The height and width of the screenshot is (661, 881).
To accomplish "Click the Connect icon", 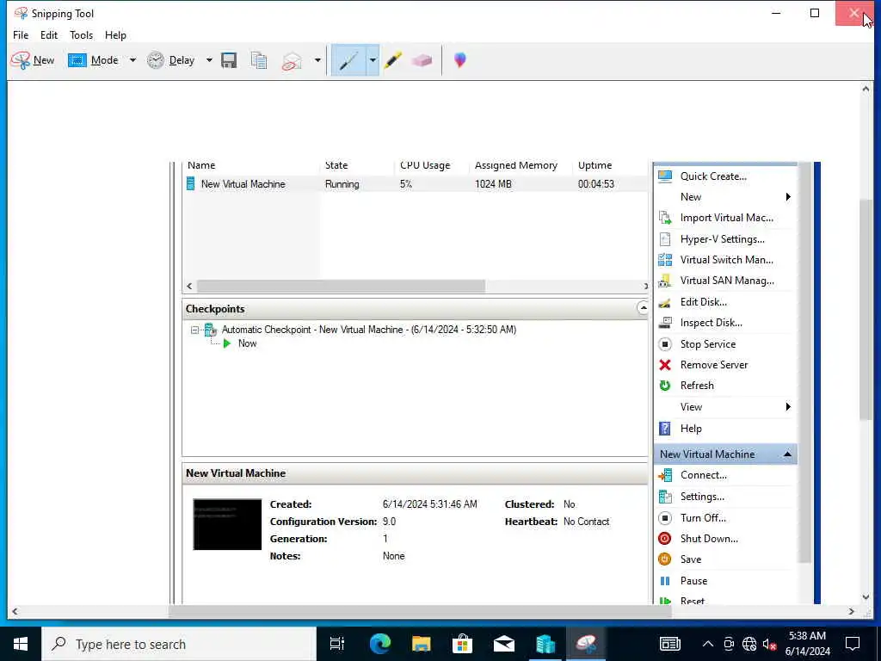I will click(x=665, y=475).
